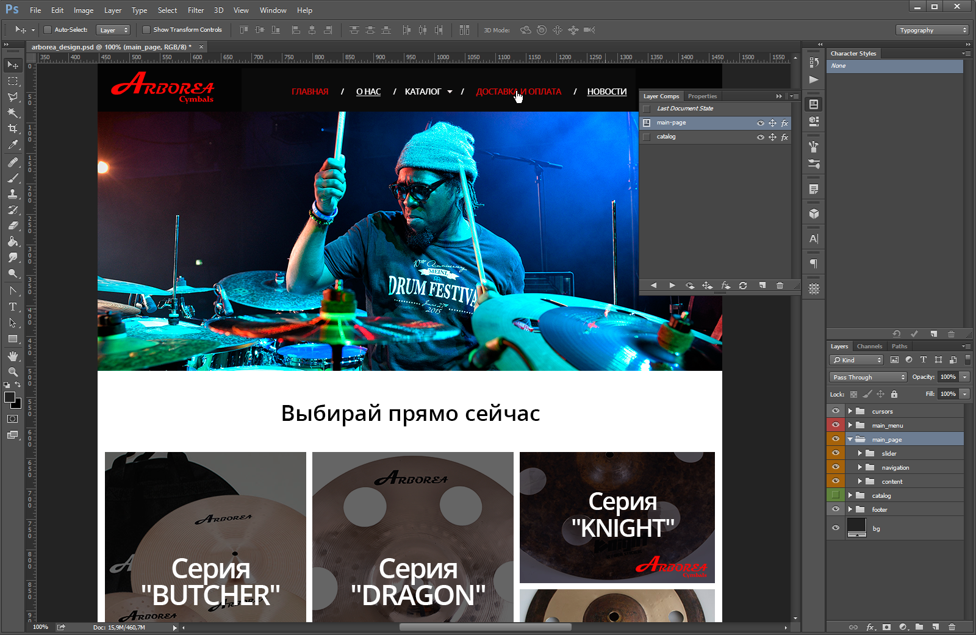This screenshot has height=635, width=976.
Task: Open layer filter Kind dropdown
Action: pyautogui.click(x=856, y=360)
